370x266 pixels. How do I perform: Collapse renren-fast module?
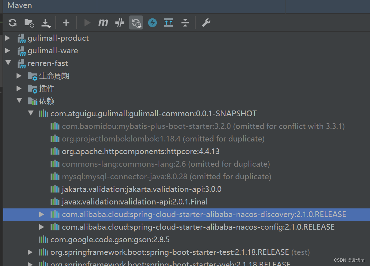point(8,63)
